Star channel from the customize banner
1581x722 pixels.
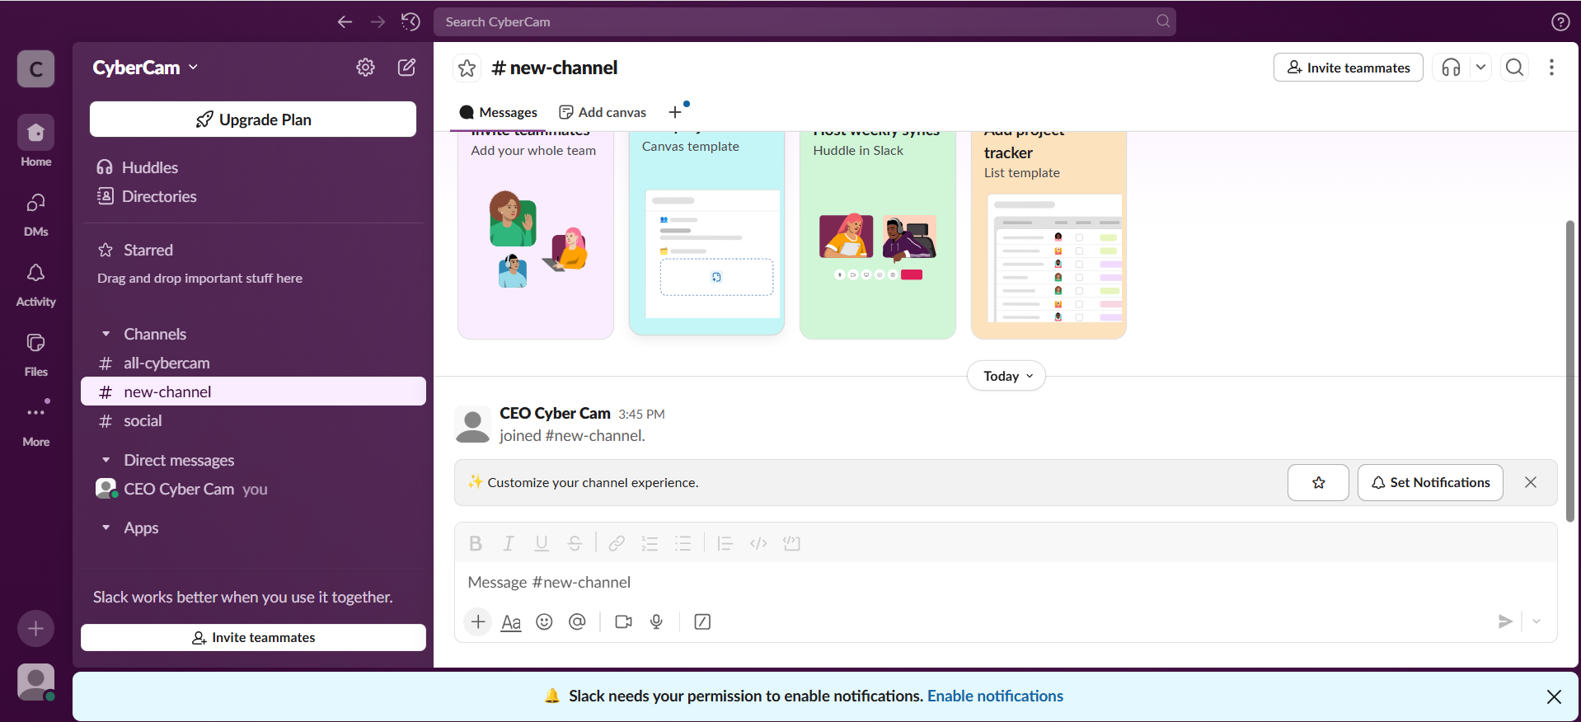(x=1318, y=482)
